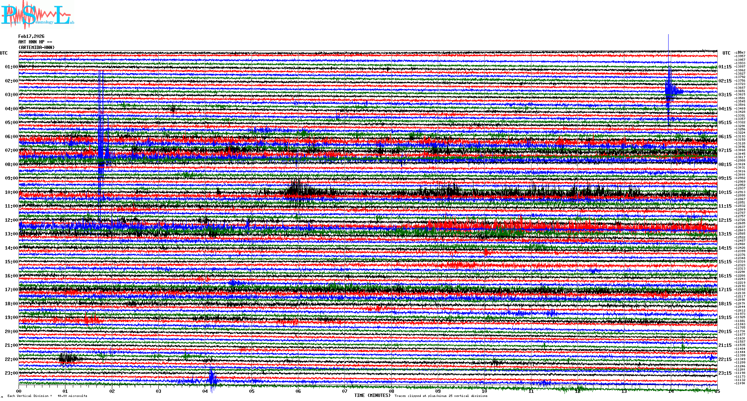This screenshot has height=401, width=747.
Task: Click the AMT HNN HP station label
Action: [x=35, y=42]
